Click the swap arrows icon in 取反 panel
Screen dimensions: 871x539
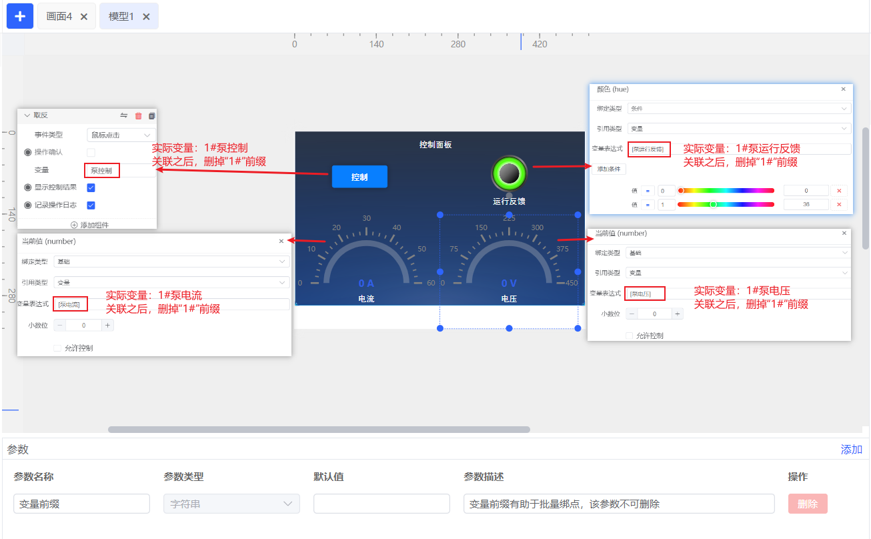pos(124,115)
